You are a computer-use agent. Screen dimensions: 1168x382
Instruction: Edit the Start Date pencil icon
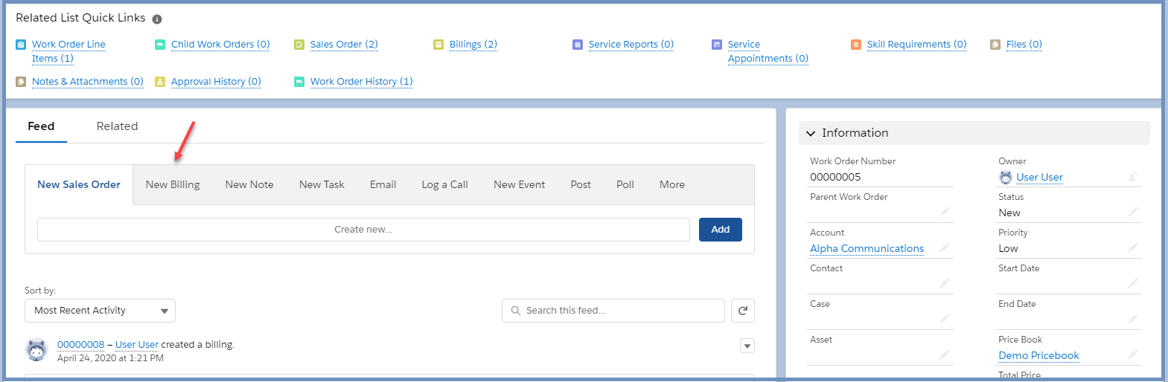click(x=1133, y=283)
